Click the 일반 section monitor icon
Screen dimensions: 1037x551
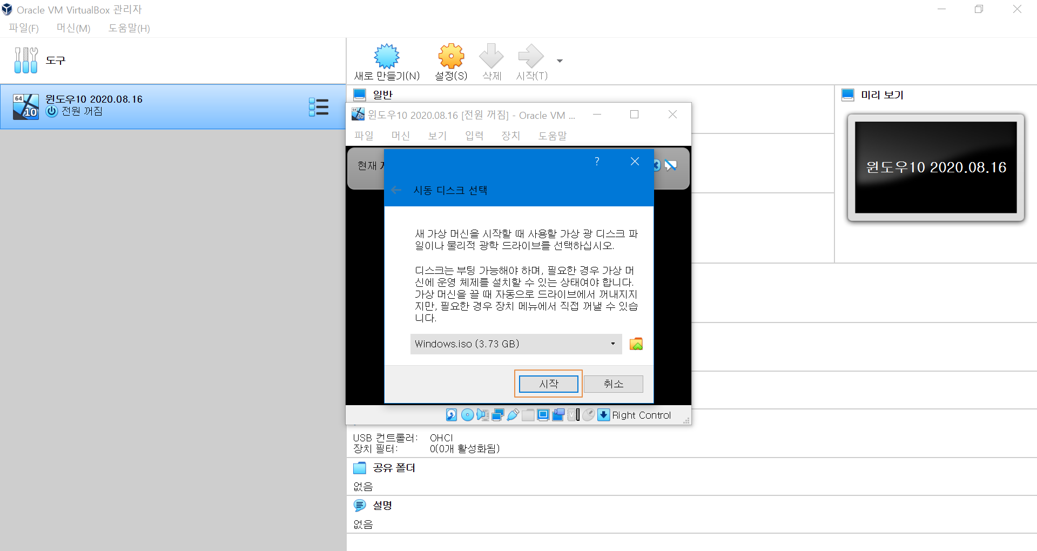360,95
